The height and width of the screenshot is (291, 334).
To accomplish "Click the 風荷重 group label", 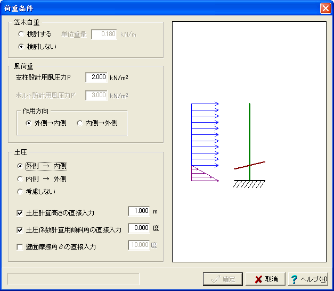I will click(x=23, y=66).
